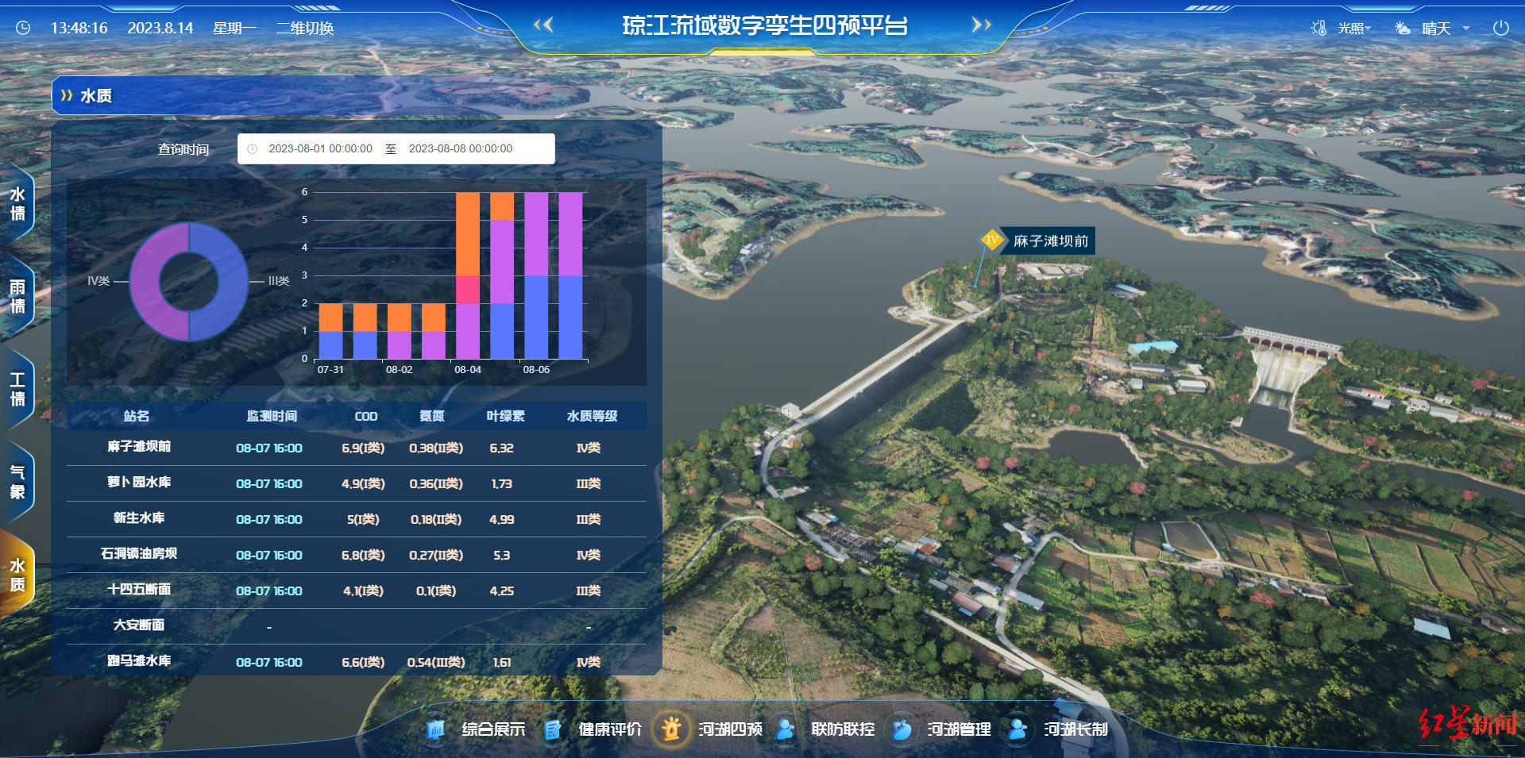Click the 08-04 bar in chart
1525x758 pixels.
(468, 275)
